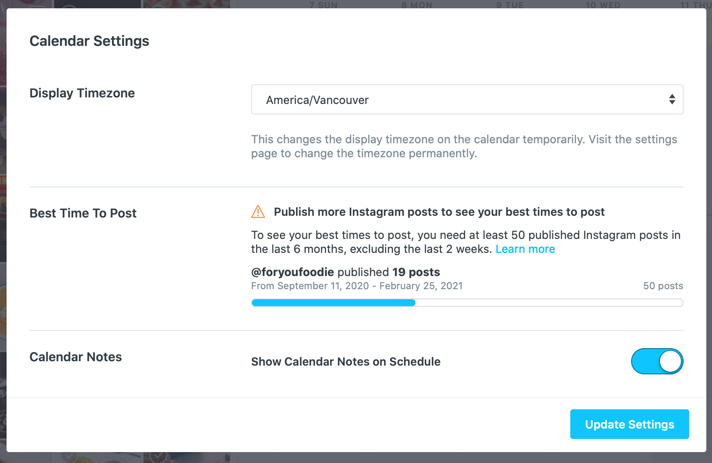Click the red food thumbnail at top

(x=187, y=4)
